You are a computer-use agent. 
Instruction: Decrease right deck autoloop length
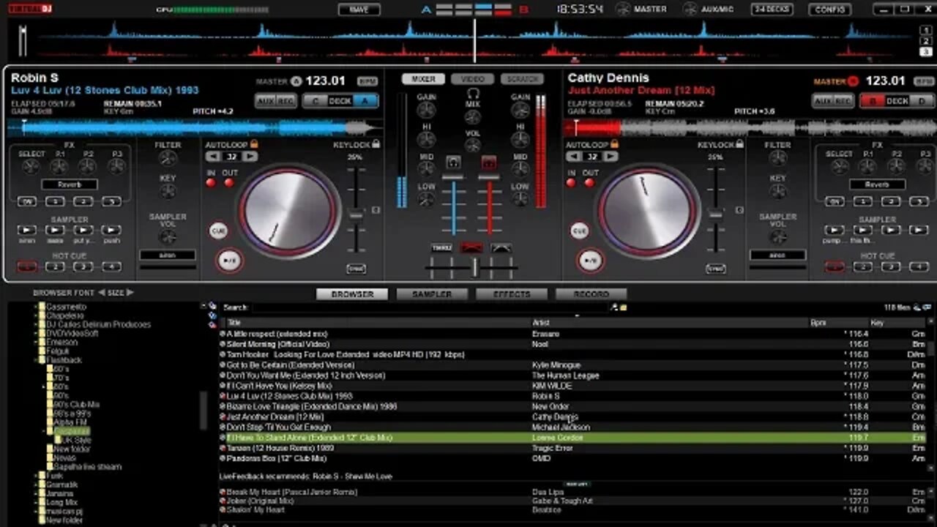pos(572,157)
